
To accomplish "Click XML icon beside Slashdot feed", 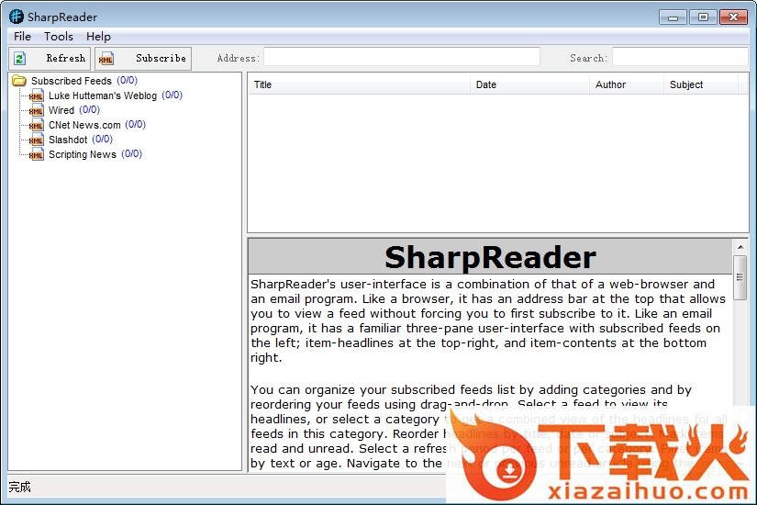I will 36,140.
